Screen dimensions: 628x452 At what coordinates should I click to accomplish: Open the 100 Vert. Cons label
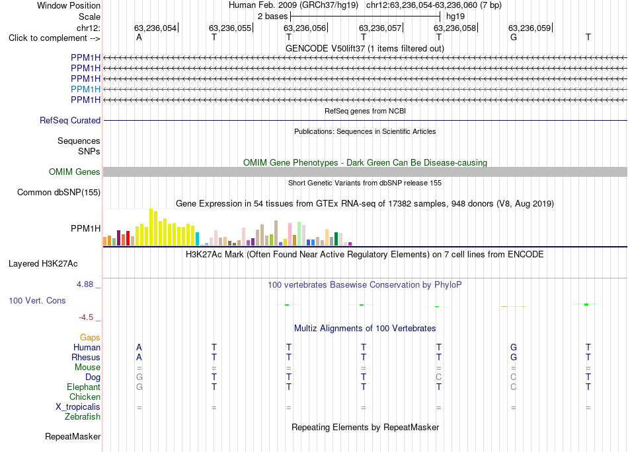[x=37, y=300]
